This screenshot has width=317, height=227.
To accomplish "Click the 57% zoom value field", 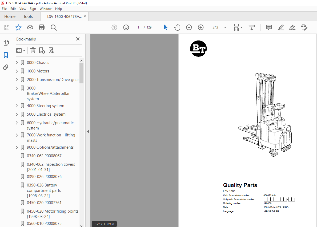I will point(215,27).
